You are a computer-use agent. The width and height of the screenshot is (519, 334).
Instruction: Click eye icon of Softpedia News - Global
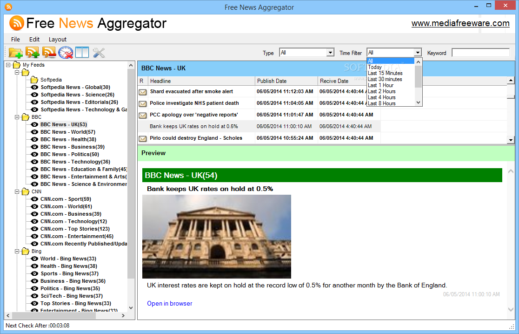34,87
